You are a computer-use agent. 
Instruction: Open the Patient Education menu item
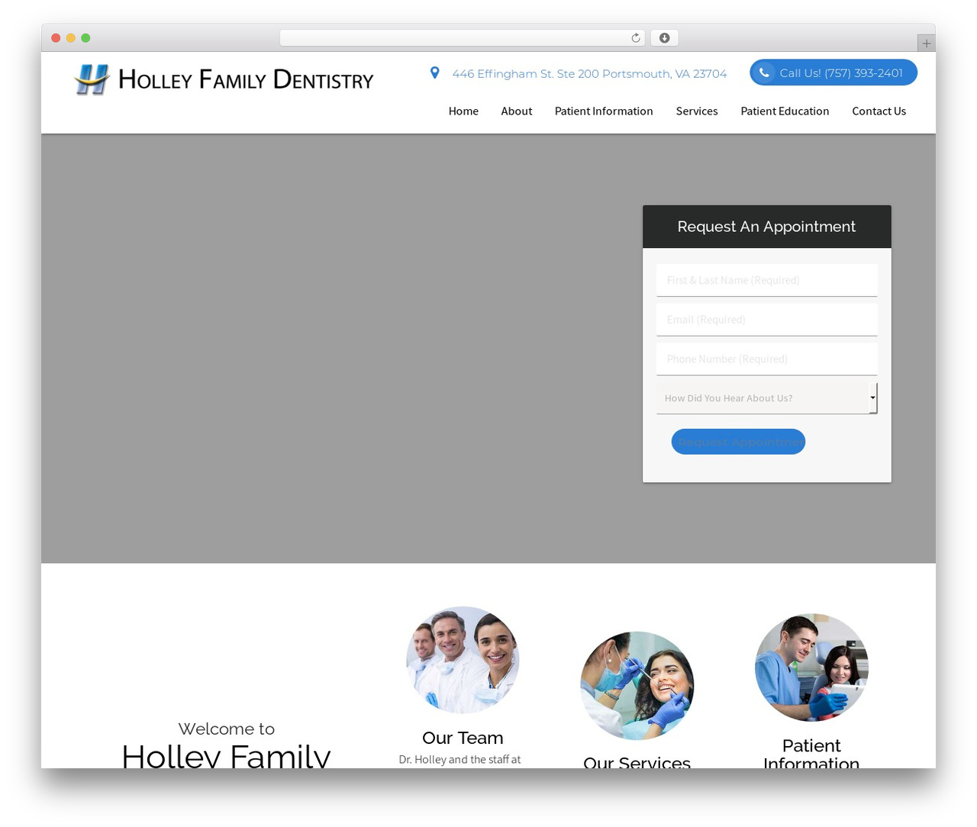click(785, 111)
